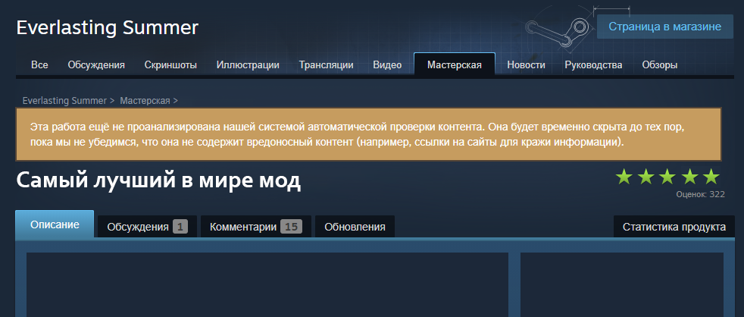Click the five-star rating display

coord(667,177)
